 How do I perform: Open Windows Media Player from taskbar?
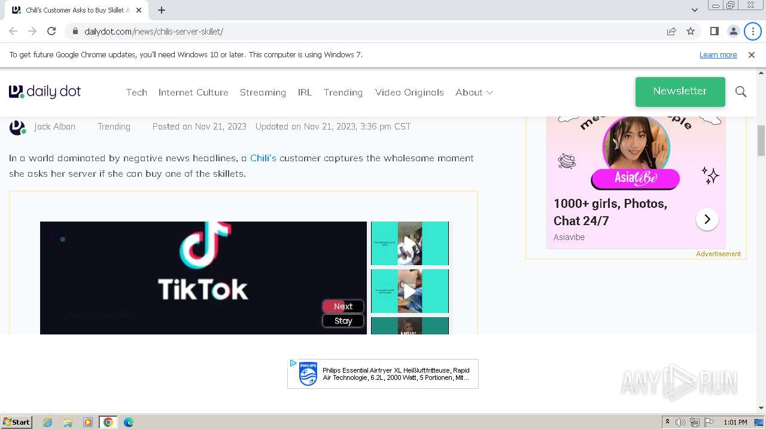[x=88, y=422]
